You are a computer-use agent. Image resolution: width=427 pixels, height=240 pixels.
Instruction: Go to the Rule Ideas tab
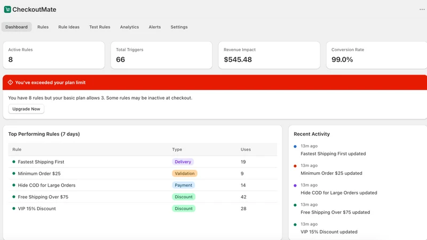[69, 27]
